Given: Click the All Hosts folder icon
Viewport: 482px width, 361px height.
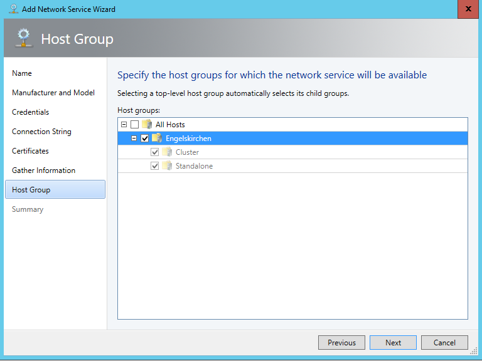Looking at the screenshot, I should coord(147,125).
